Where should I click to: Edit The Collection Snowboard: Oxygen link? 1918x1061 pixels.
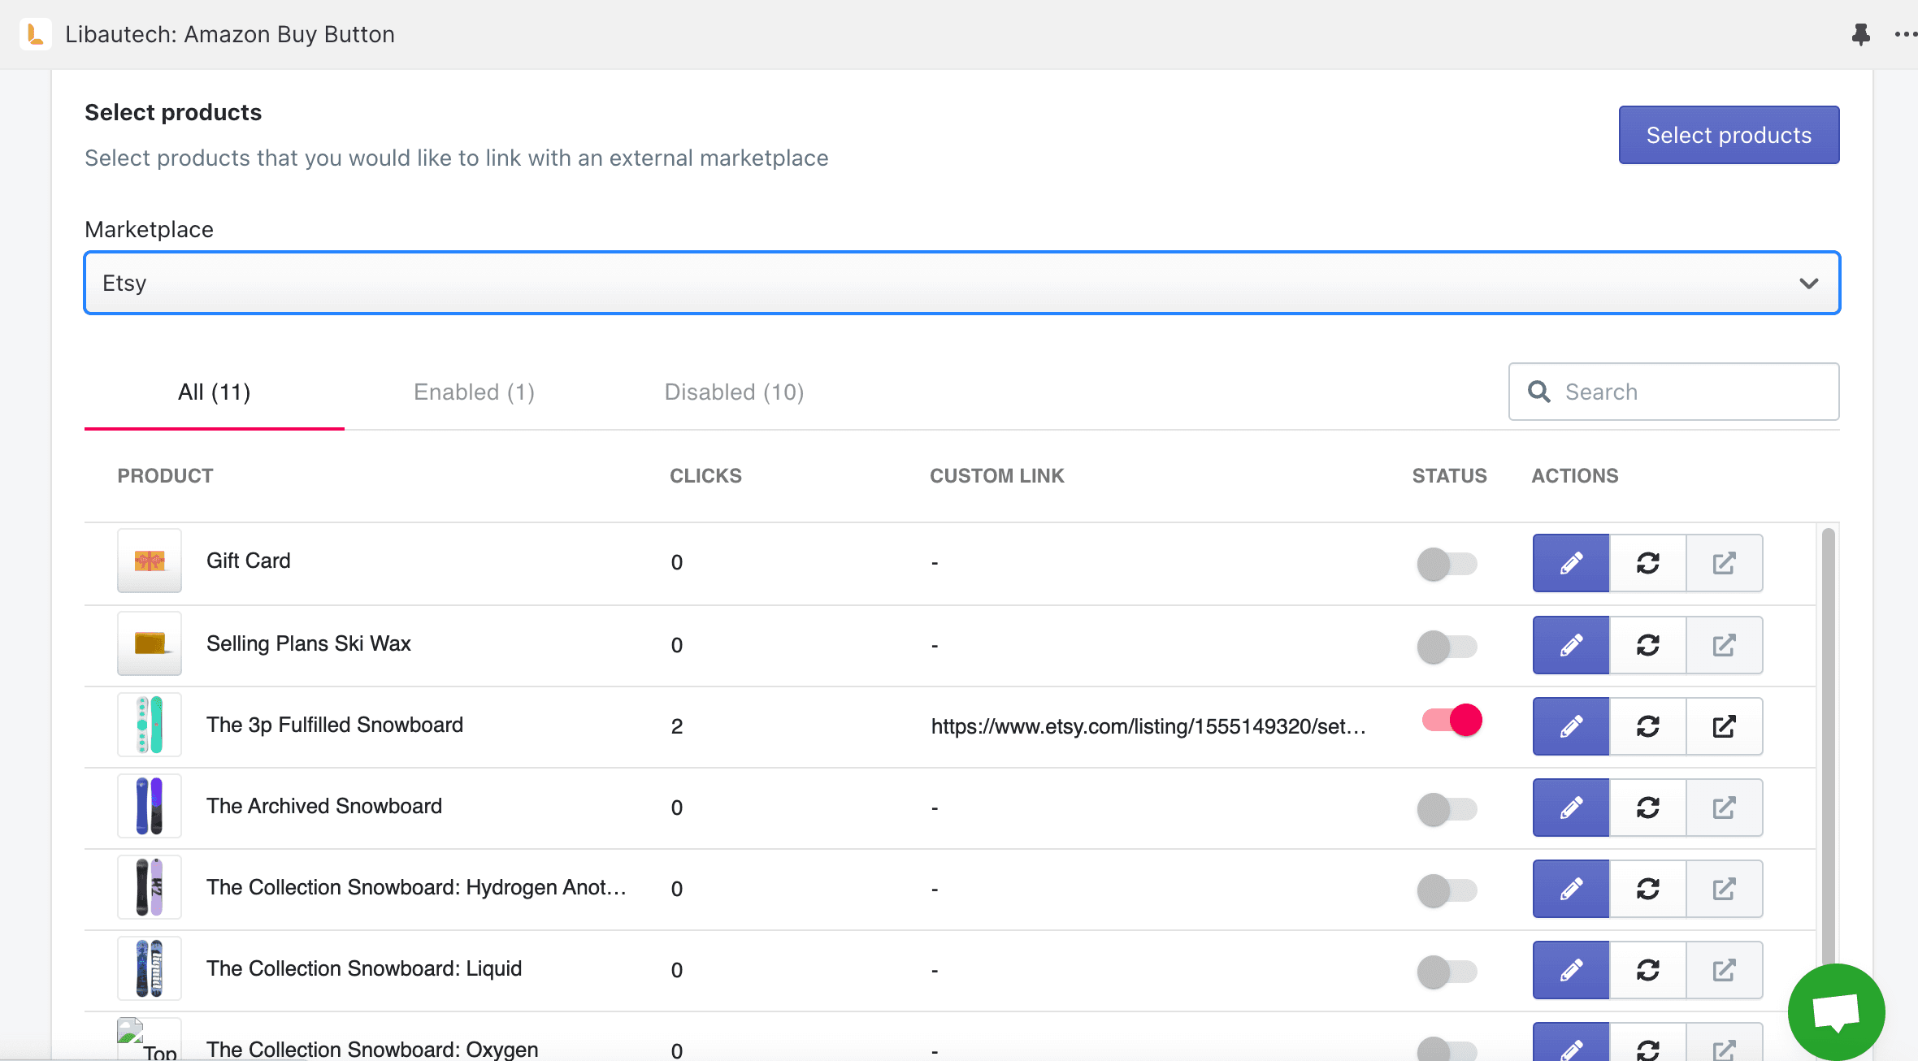click(x=1571, y=1043)
